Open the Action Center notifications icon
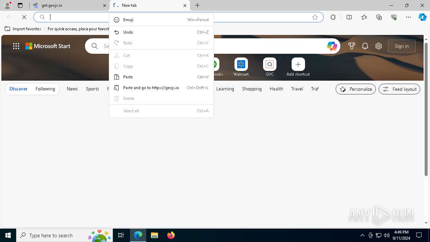This screenshot has height=242, width=430. click(419, 235)
